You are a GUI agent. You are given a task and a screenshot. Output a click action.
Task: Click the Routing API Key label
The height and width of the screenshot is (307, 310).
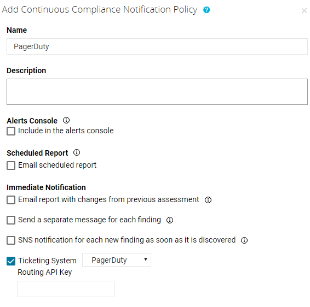click(45, 272)
